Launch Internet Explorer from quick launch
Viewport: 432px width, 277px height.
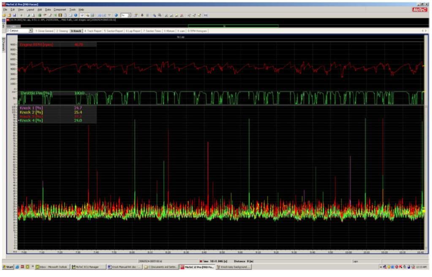pyautogui.click(x=17, y=267)
